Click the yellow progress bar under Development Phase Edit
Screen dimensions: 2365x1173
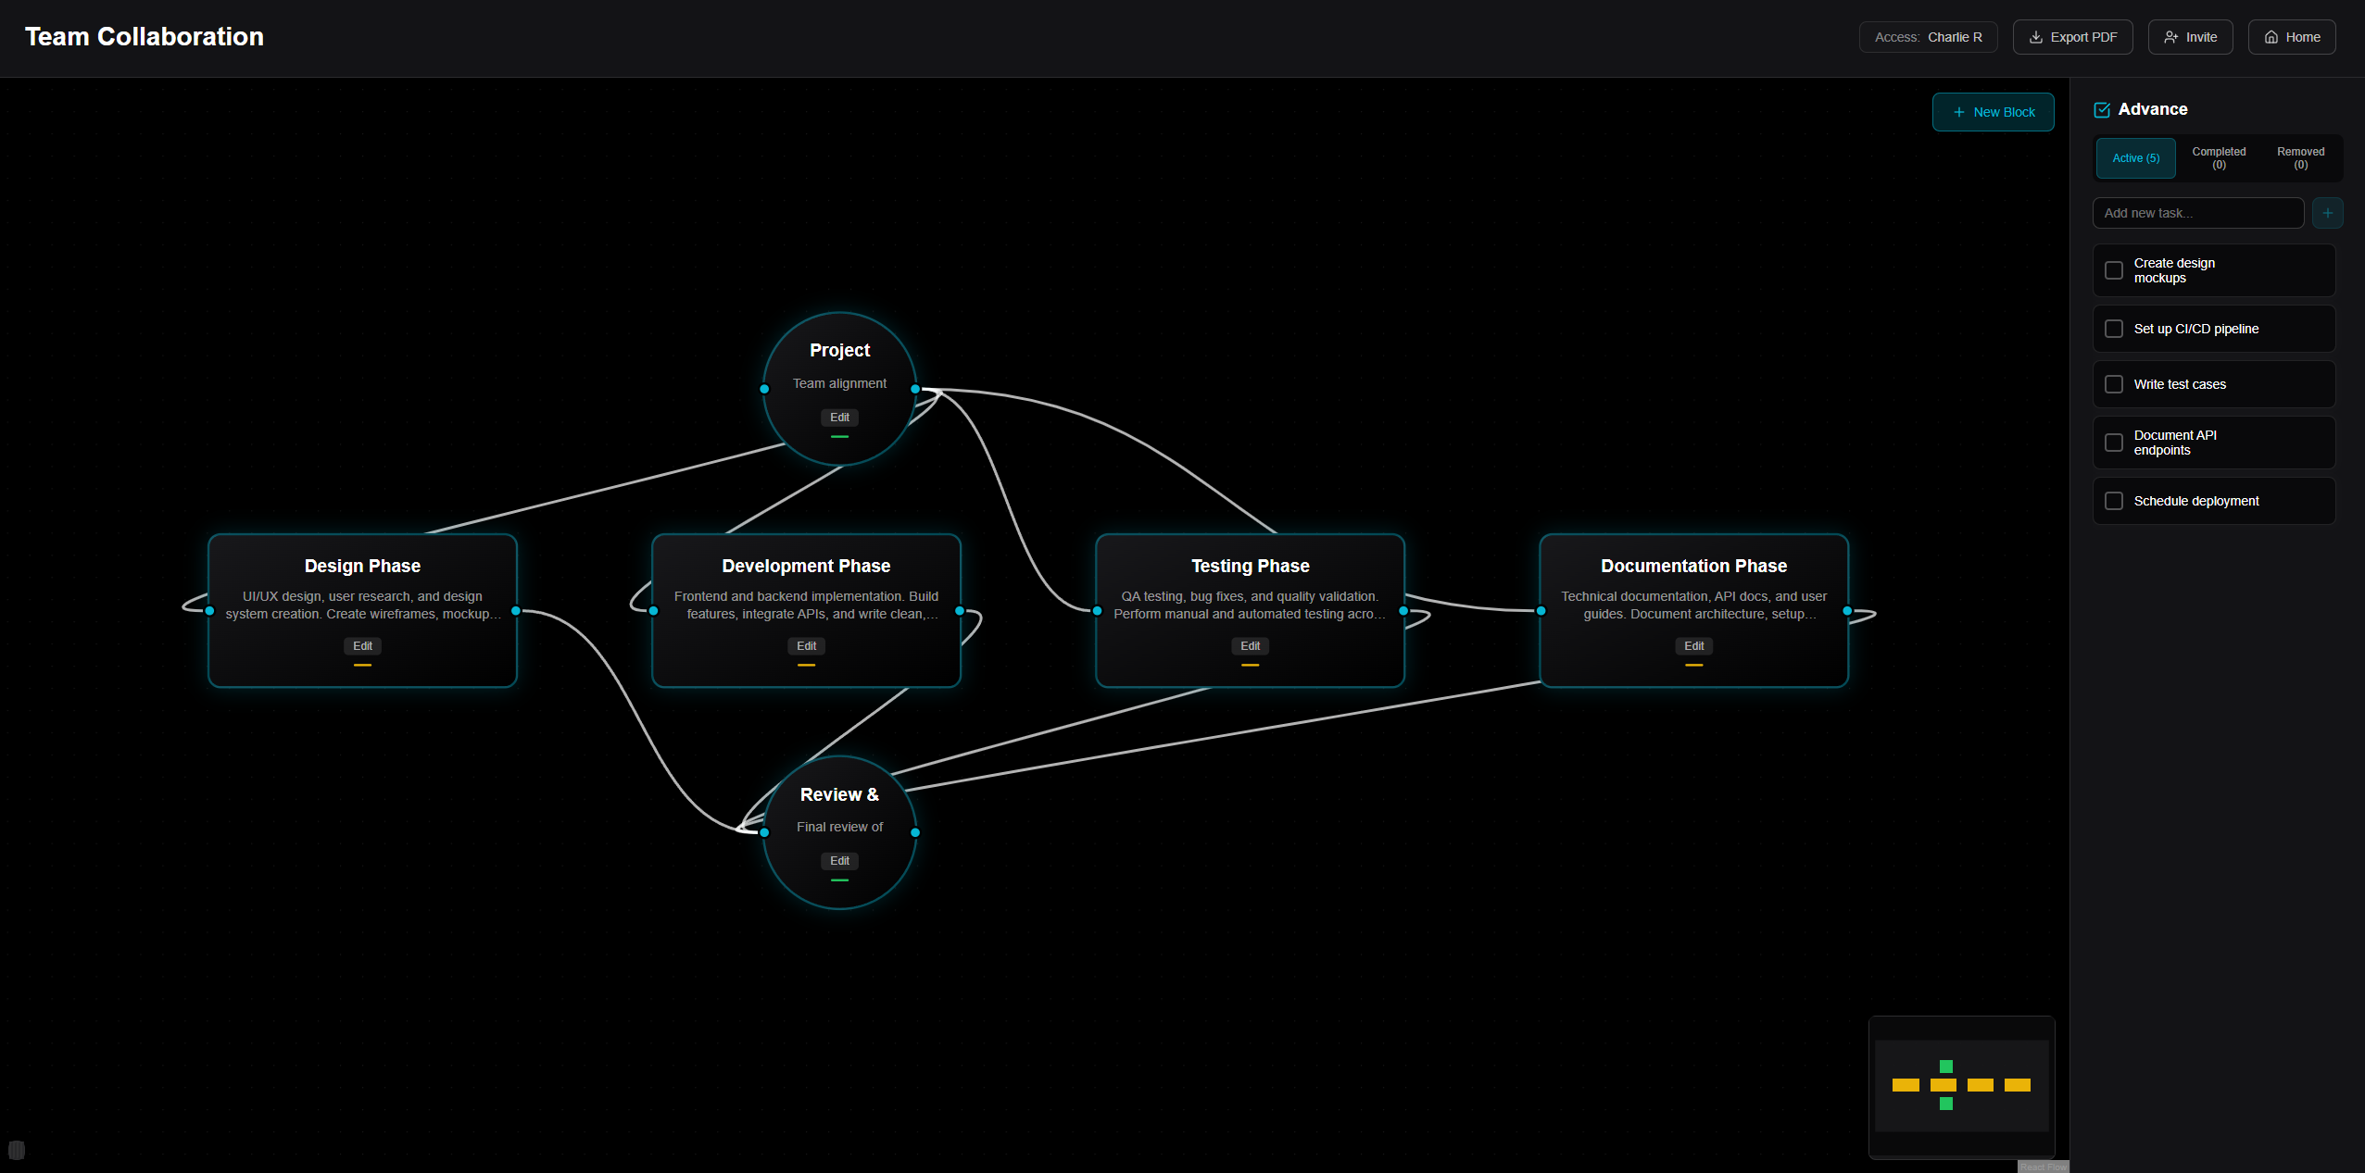point(805,663)
